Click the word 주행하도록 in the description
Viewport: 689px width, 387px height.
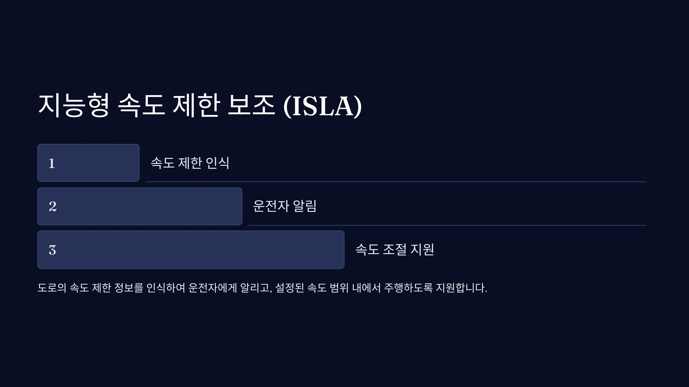pos(408,288)
